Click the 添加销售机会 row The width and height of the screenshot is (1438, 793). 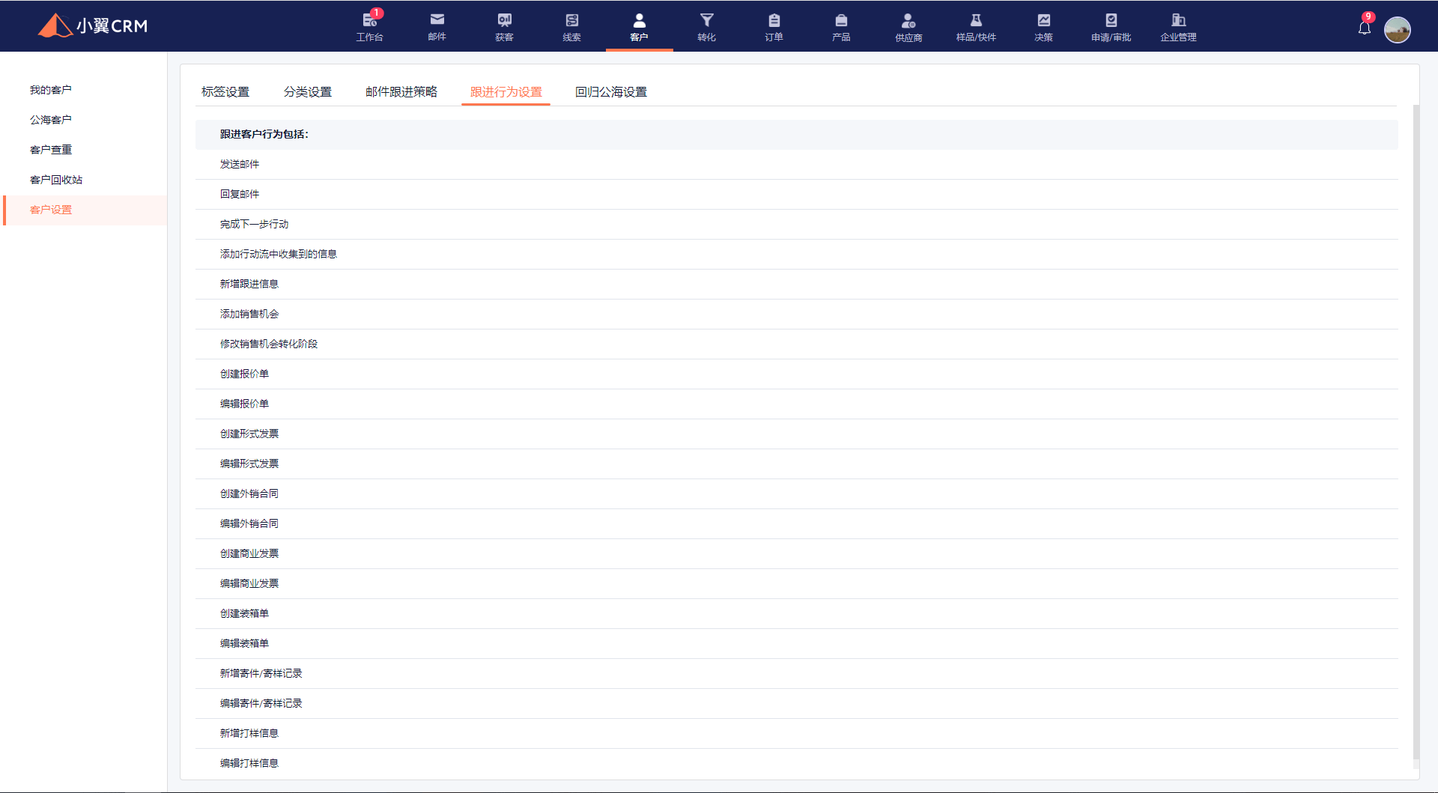(x=797, y=314)
